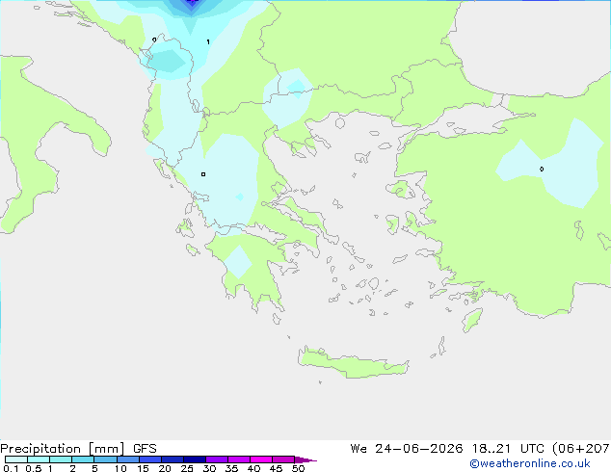Choose the 25–30 mm navy legend swatch
This screenshot has width=611, height=472.
point(195,459)
